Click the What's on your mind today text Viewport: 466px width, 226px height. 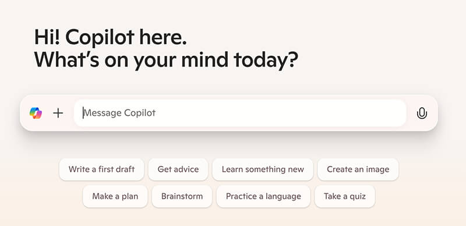166,61
